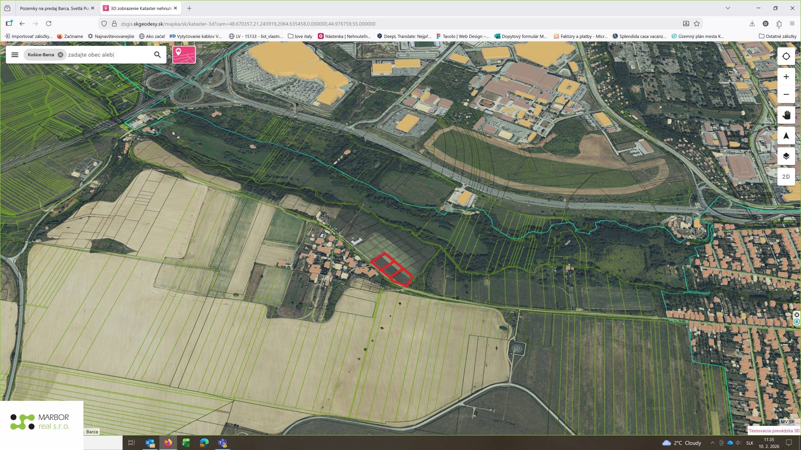
Task: Zoom in with the plus button
Action: 786,77
